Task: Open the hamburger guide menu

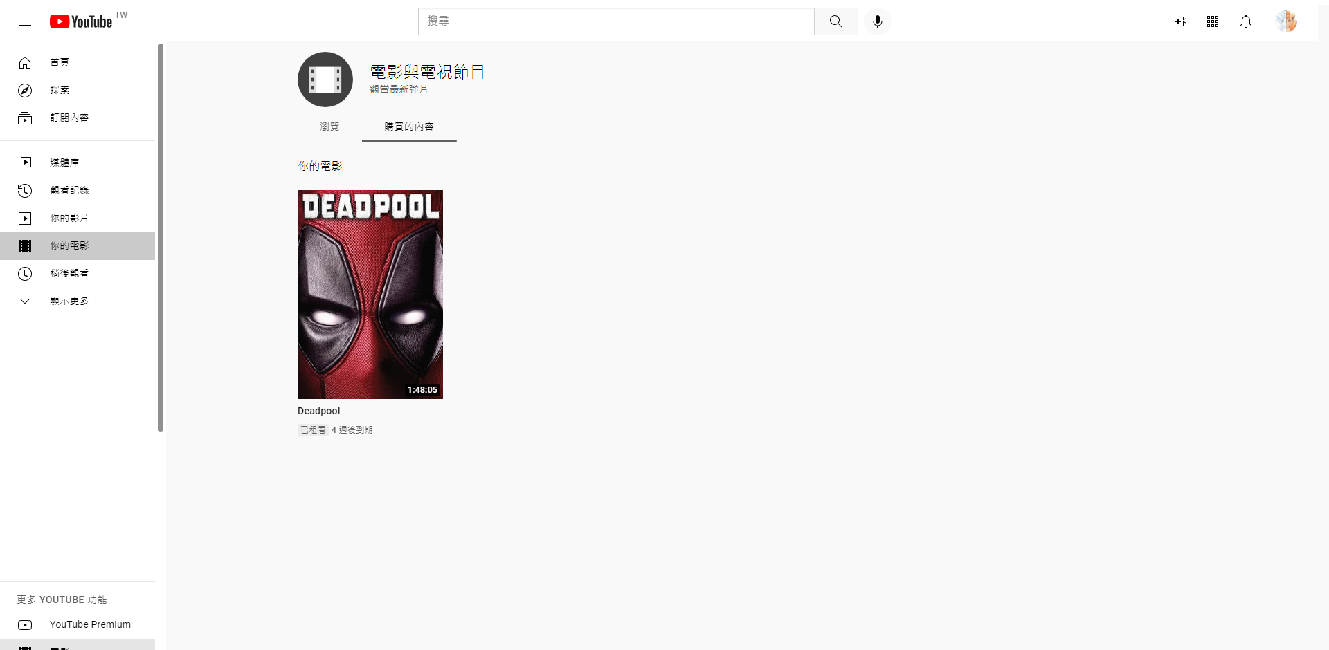Action: 25,21
